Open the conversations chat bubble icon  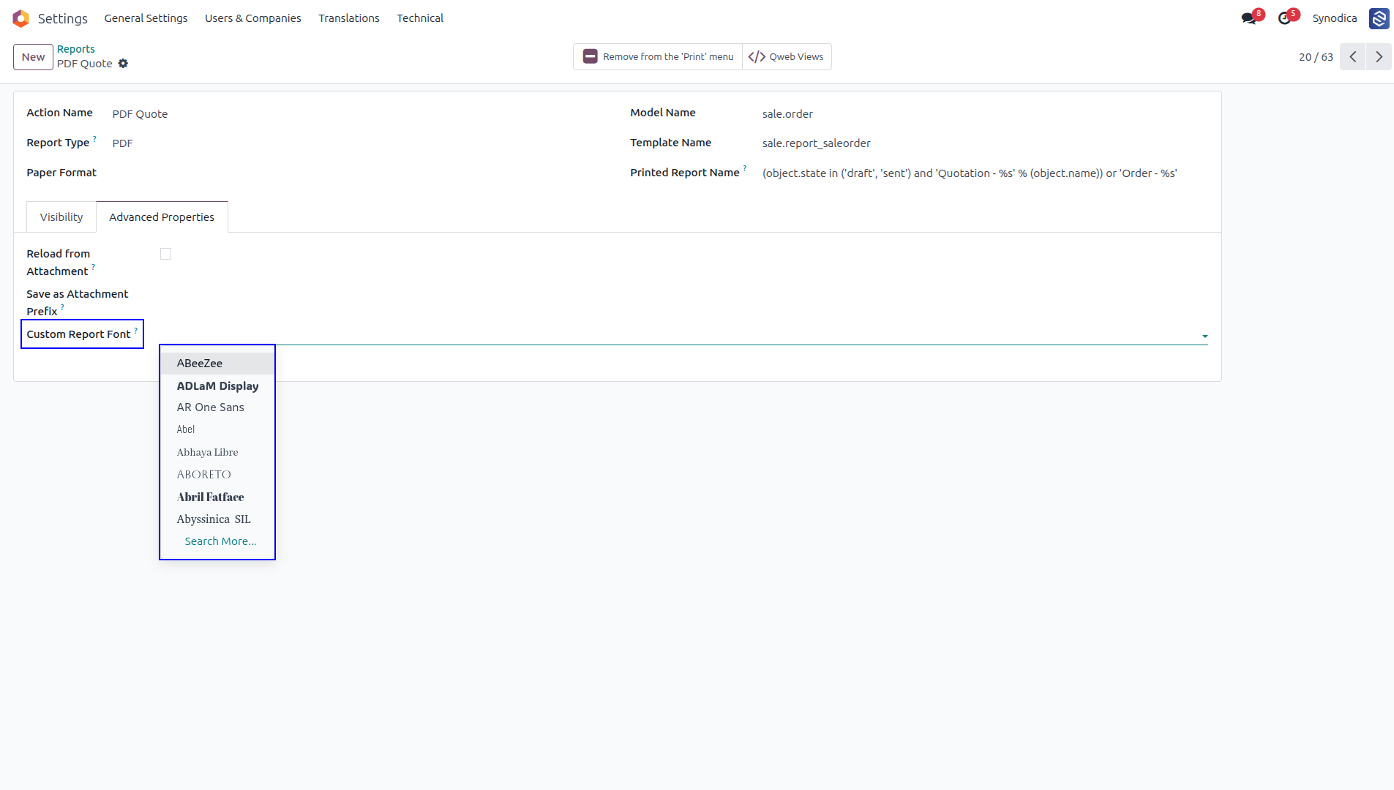[x=1249, y=18]
